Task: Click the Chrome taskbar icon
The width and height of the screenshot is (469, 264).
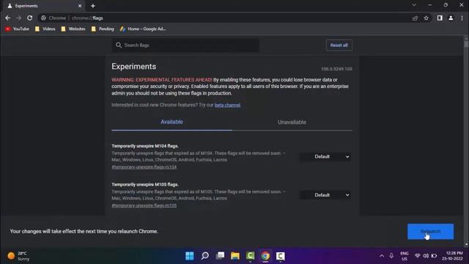Action: click(x=265, y=256)
